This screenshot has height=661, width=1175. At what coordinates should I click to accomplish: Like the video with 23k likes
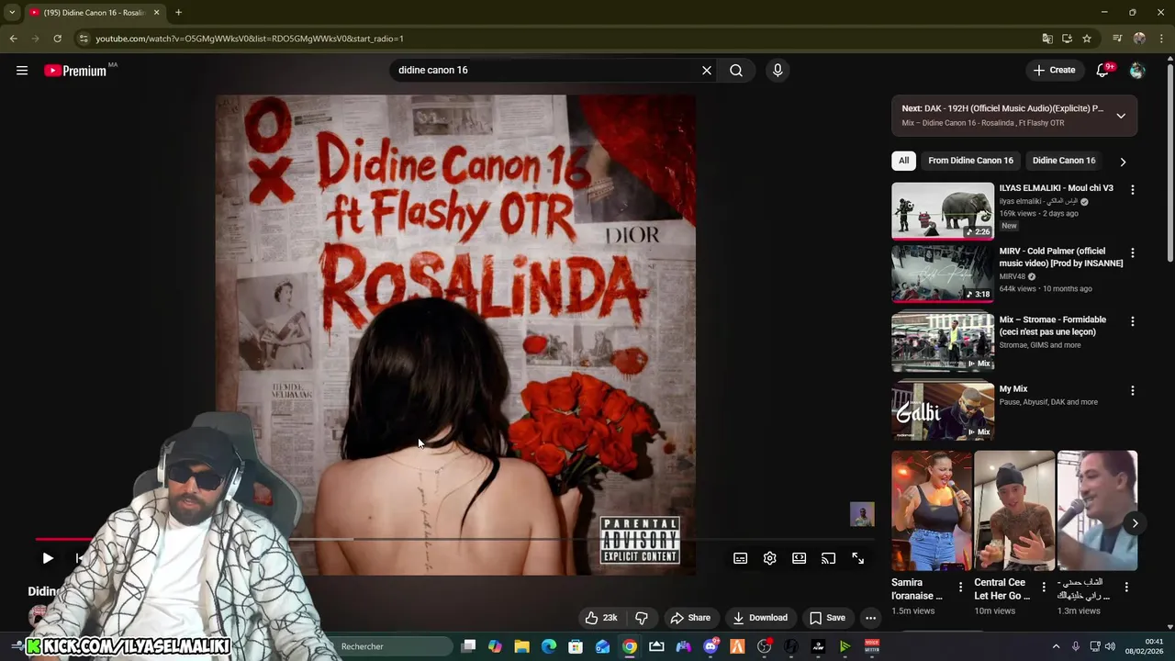click(x=601, y=618)
